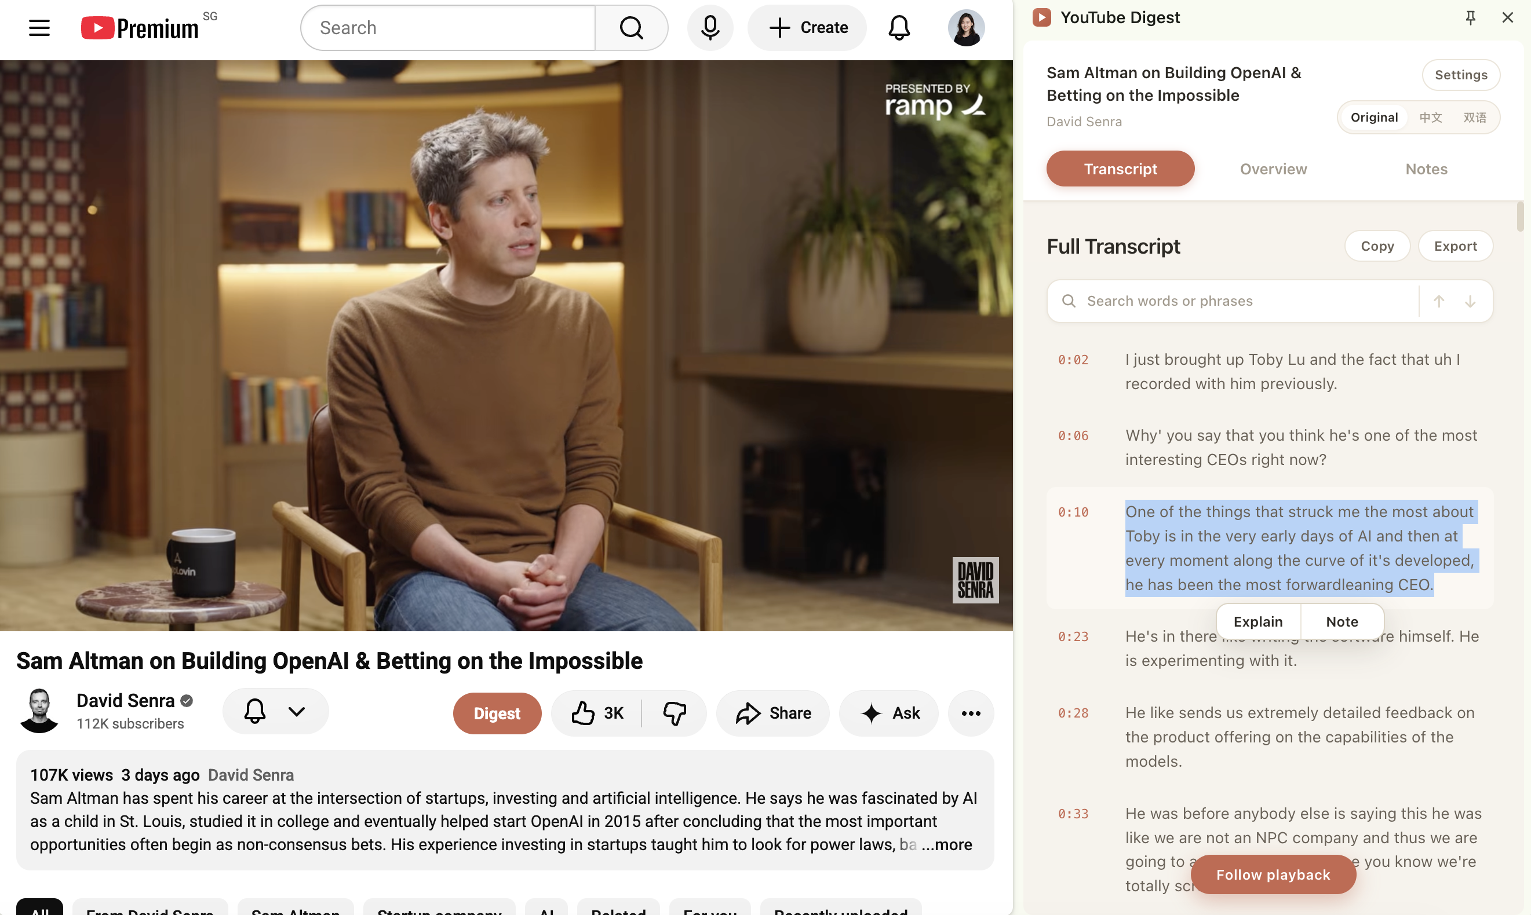Focus the YouTube search field
This screenshot has width=1531, height=915.
pos(449,28)
